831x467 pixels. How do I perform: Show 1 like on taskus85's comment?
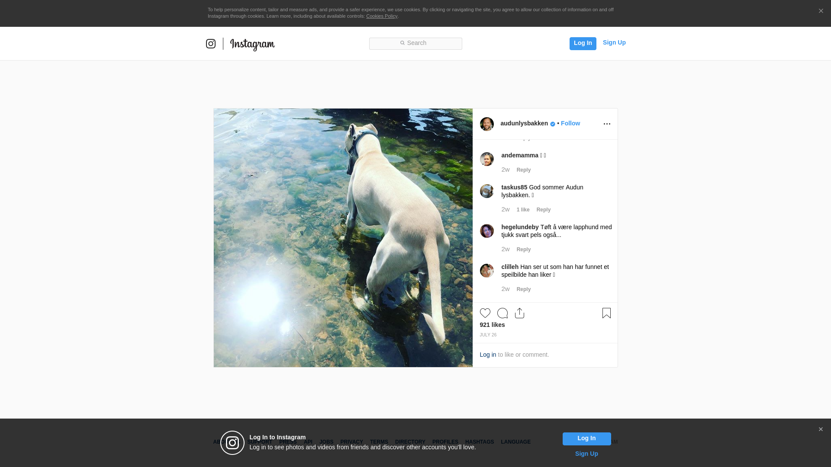[x=523, y=210]
